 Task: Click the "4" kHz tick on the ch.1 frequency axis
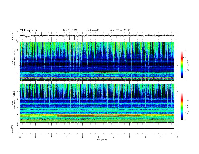pos(18,66)
